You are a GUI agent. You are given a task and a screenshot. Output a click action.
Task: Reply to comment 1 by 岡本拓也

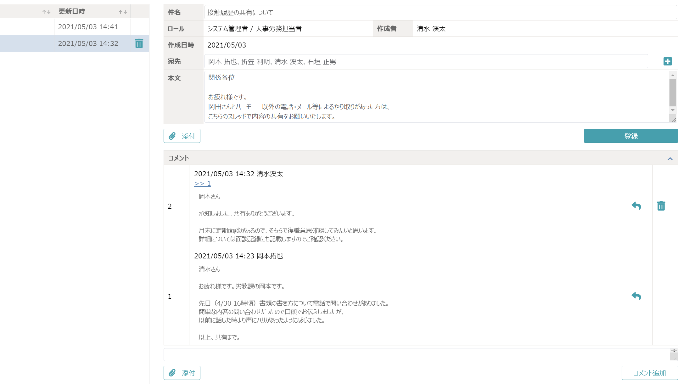(636, 296)
